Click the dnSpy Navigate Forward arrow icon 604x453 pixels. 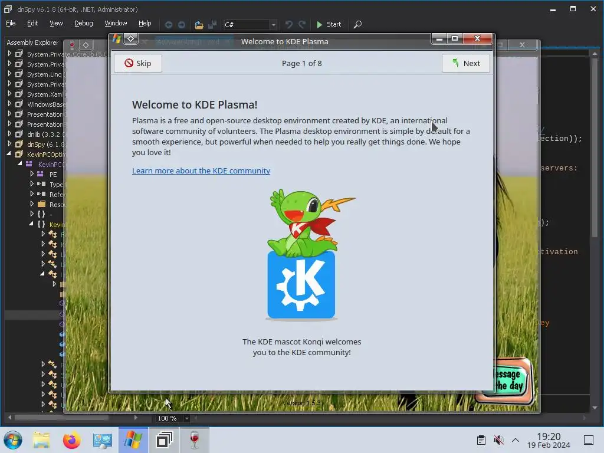pos(182,25)
